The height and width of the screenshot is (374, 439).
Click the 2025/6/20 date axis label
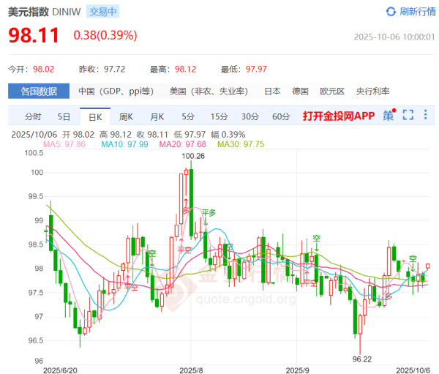click(60, 370)
